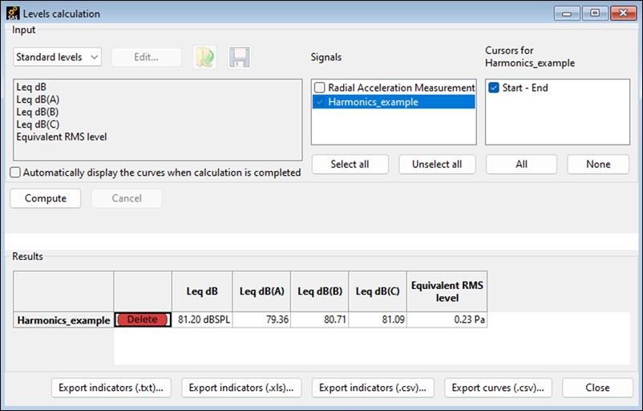Viewport: 643px width, 411px height.
Task: Uncheck the Start - End cursor checkbox
Action: pyautogui.click(x=494, y=87)
